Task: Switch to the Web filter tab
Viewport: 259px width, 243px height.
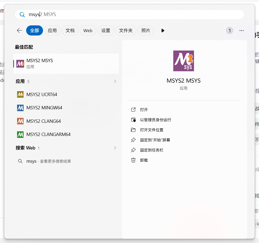Action: (88, 31)
